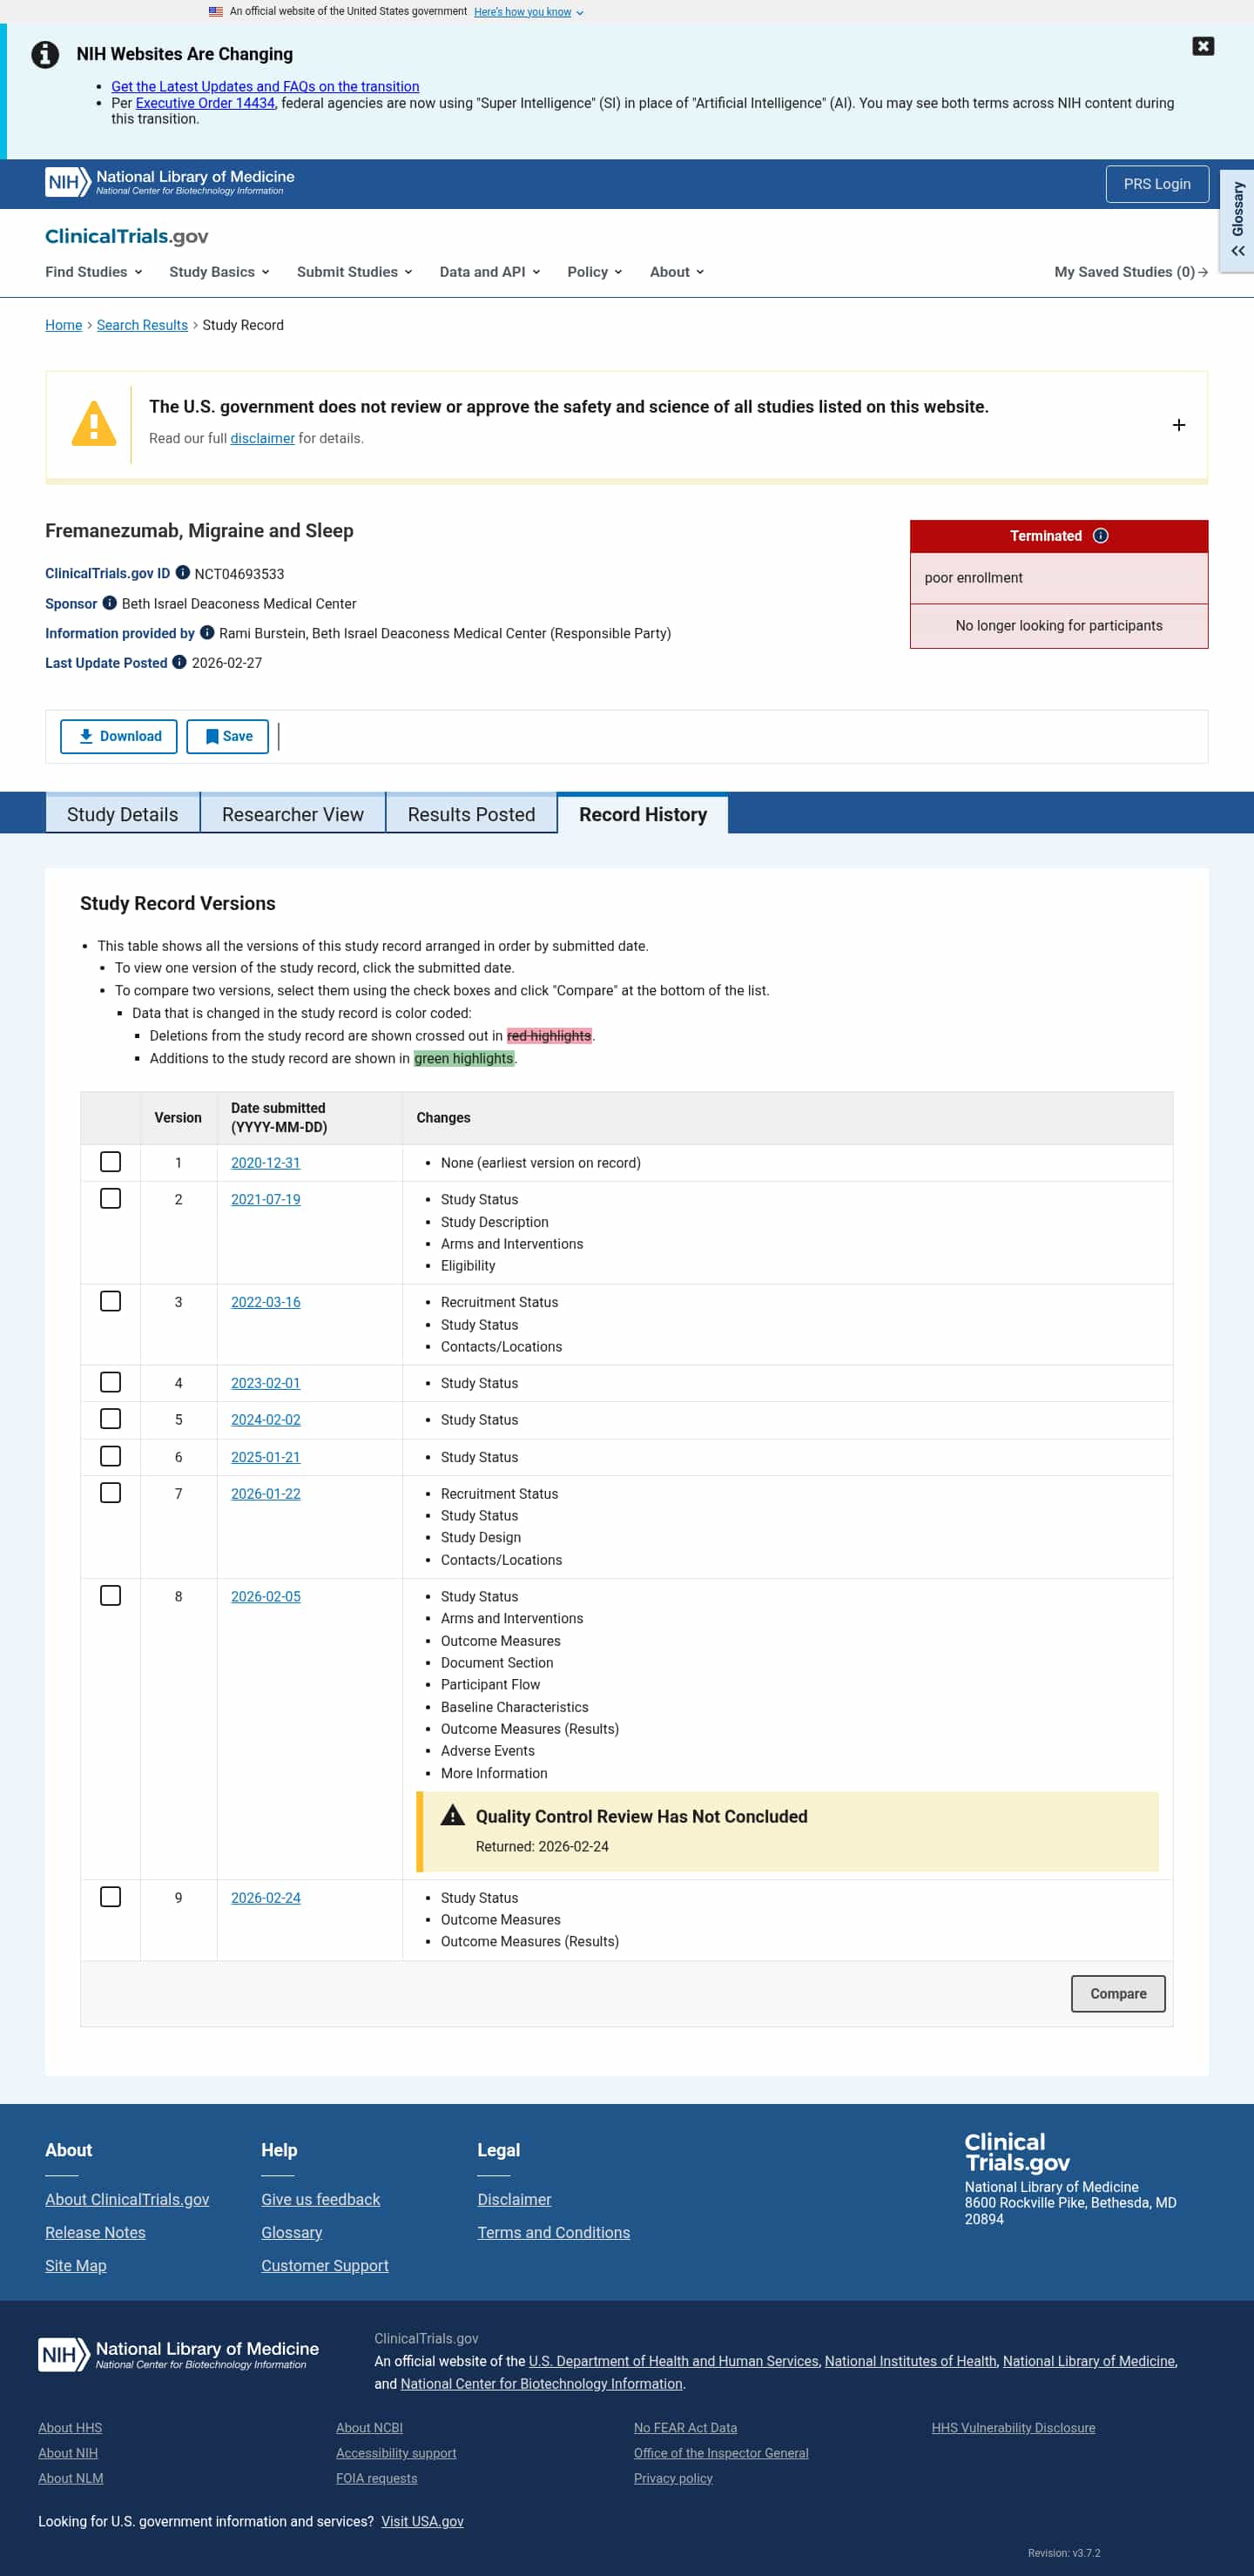The width and height of the screenshot is (1254, 2576).
Task: Expand the Data and API menu
Action: tap(490, 272)
